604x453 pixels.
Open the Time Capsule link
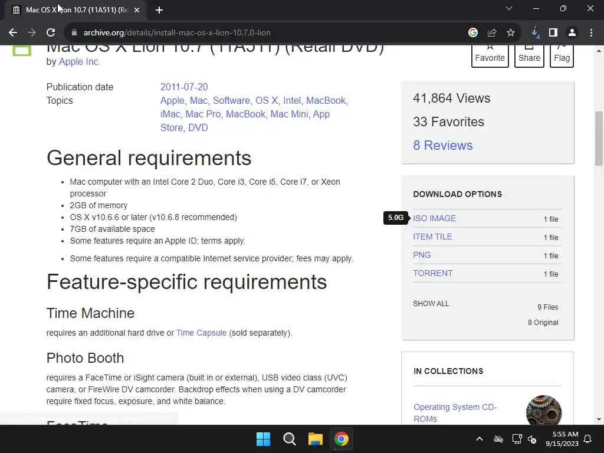point(201,333)
